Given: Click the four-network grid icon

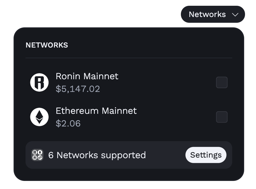Looking at the screenshot, I should click(x=37, y=155).
